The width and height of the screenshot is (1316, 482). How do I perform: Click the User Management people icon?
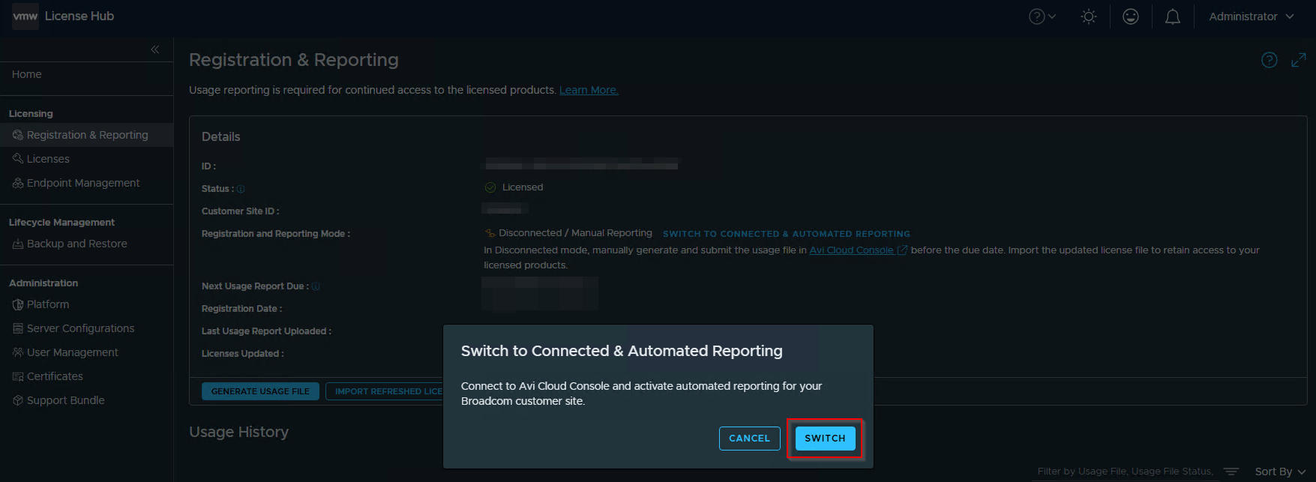click(x=18, y=352)
